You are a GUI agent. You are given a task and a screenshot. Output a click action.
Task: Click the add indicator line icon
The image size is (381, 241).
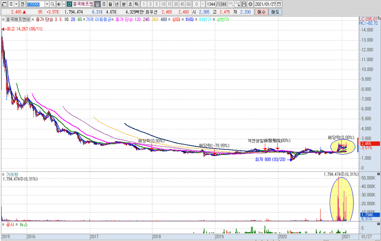[237, 4]
